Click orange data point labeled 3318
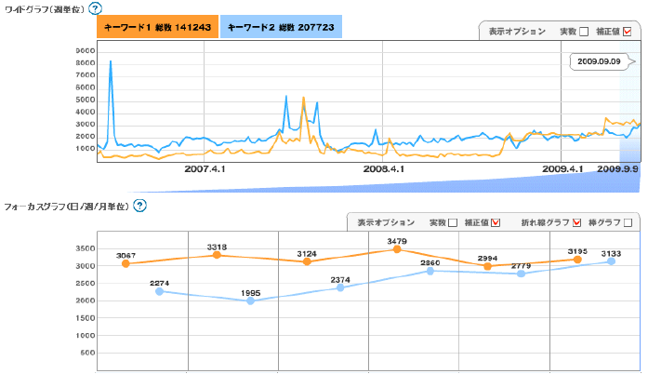This screenshot has height=374, width=648. 217,255
